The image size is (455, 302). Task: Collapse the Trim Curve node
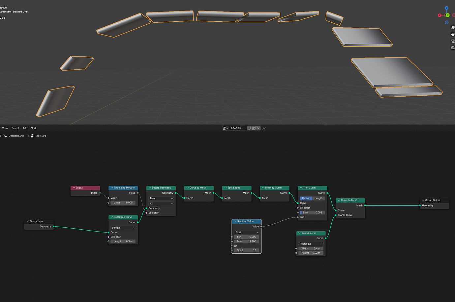[301, 188]
